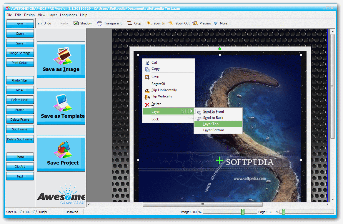Click the top-right selection handle of image
343x224 pixels.
tap(301, 55)
